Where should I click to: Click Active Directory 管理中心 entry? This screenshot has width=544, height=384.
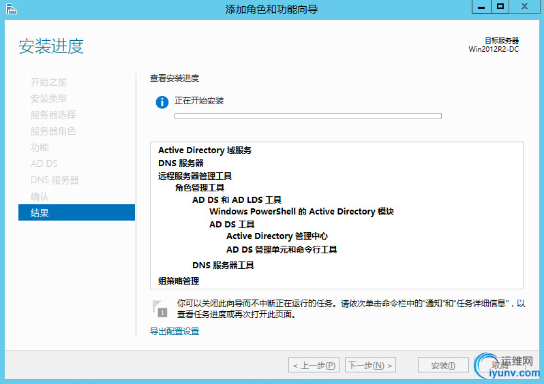[277, 236]
